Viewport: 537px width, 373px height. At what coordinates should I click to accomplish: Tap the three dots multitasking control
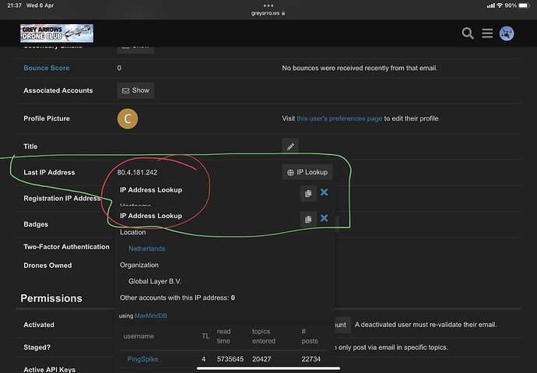click(x=268, y=5)
